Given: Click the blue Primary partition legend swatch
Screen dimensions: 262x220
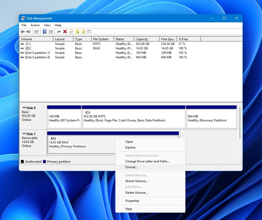Looking at the screenshot, I should [45, 162].
